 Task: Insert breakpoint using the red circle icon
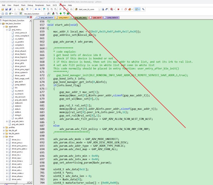[118, 9]
